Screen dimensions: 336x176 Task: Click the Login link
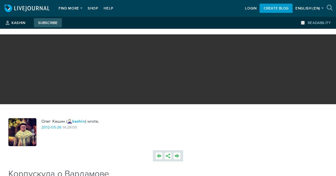click(251, 8)
